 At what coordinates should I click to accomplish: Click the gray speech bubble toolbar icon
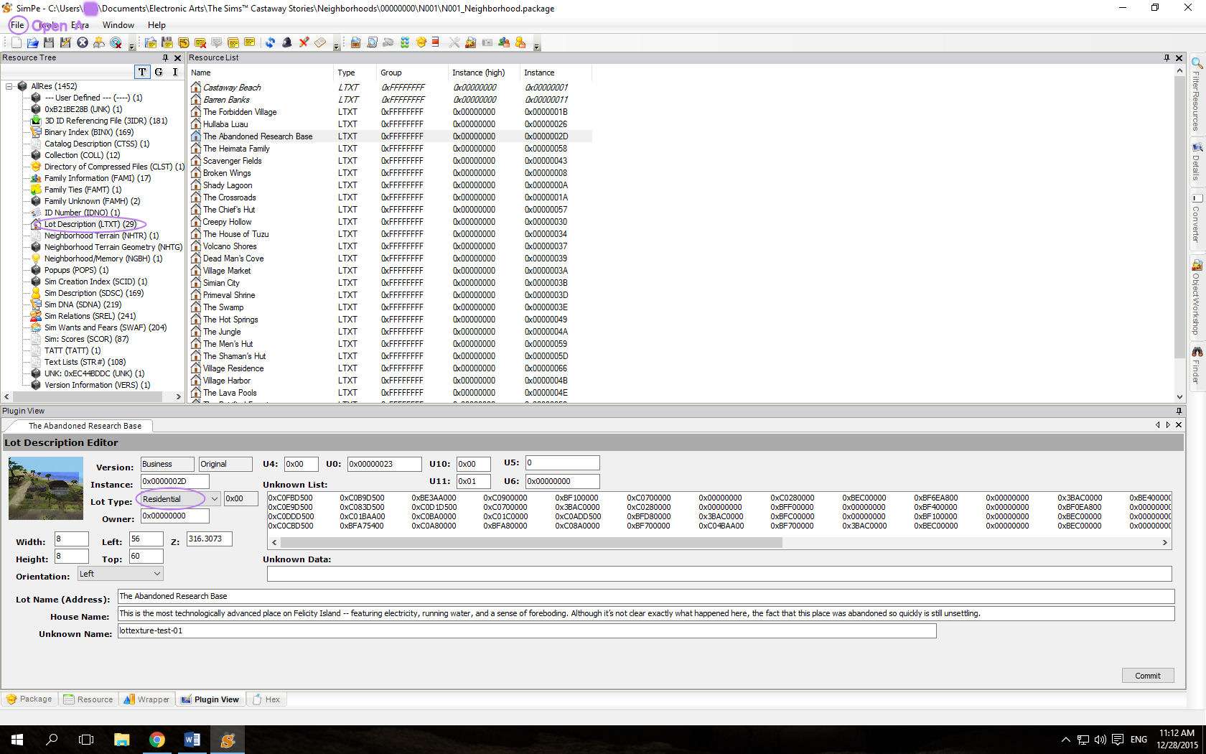pyautogui.click(x=216, y=42)
